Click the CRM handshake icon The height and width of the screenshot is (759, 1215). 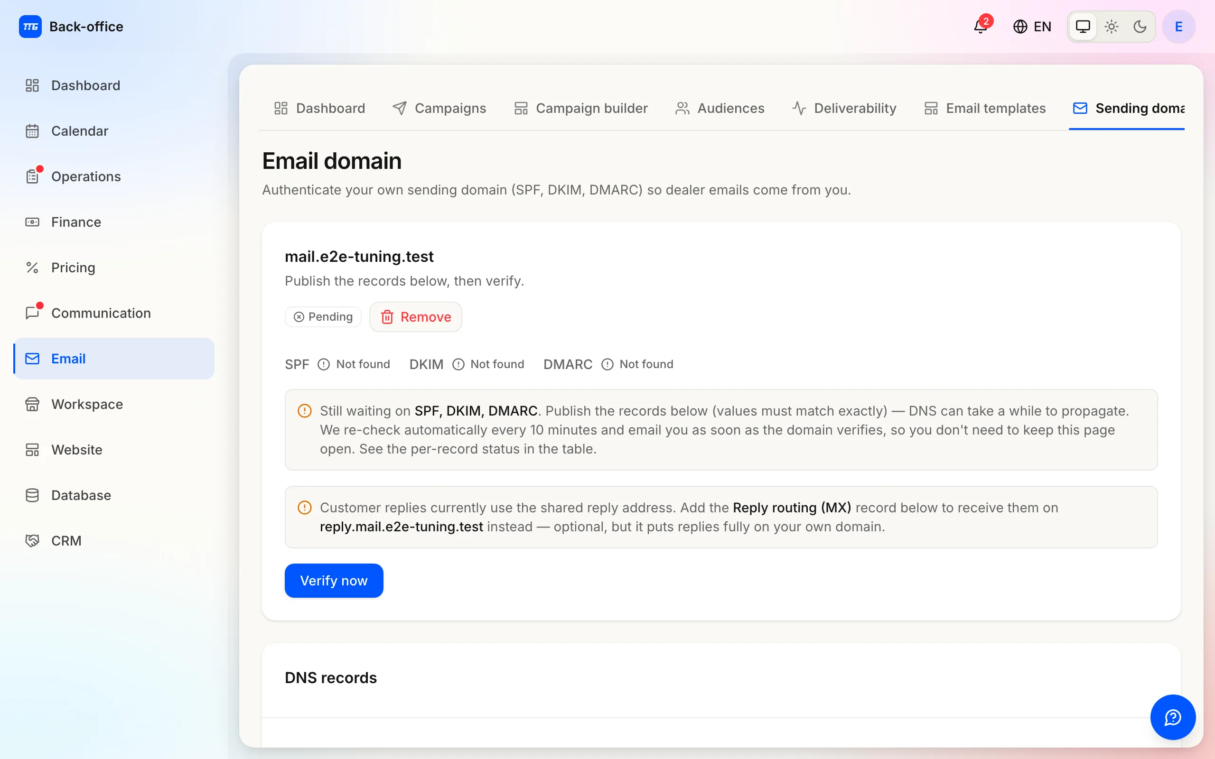tap(32, 541)
